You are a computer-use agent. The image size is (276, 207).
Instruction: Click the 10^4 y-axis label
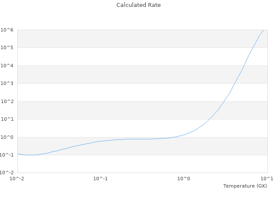tap(8, 66)
